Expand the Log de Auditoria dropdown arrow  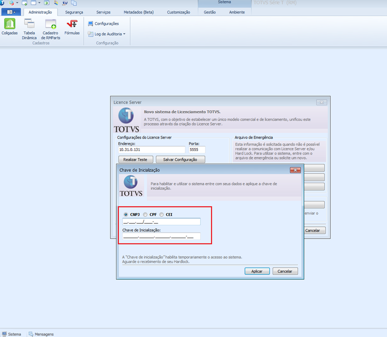tap(124, 34)
